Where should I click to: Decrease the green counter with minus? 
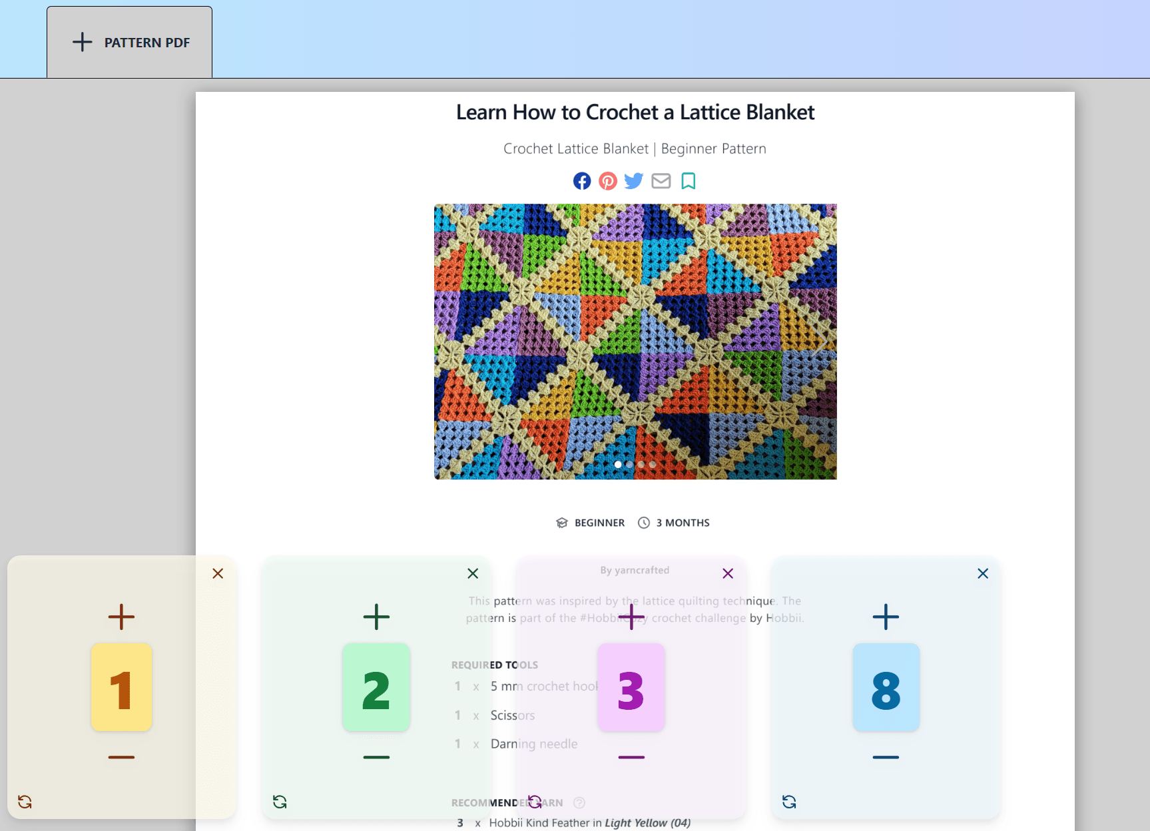click(x=376, y=757)
